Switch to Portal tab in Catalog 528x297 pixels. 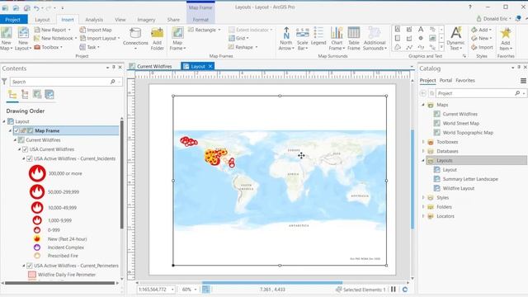pos(445,81)
